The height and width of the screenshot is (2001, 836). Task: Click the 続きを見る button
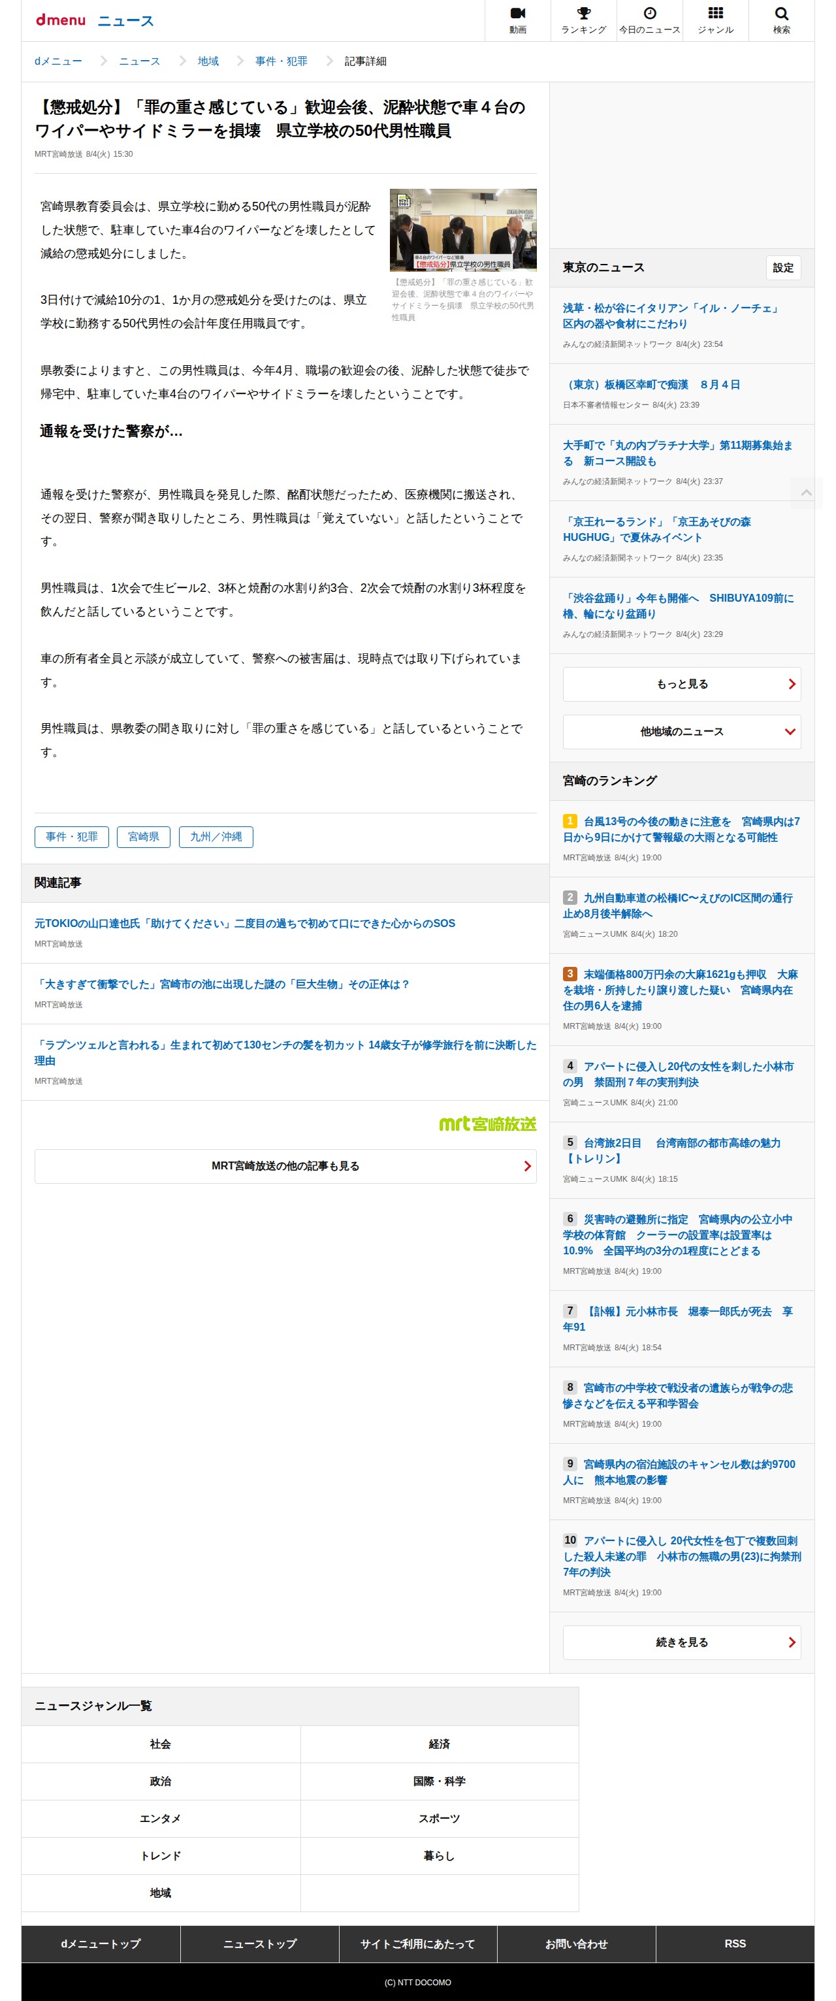click(681, 1642)
